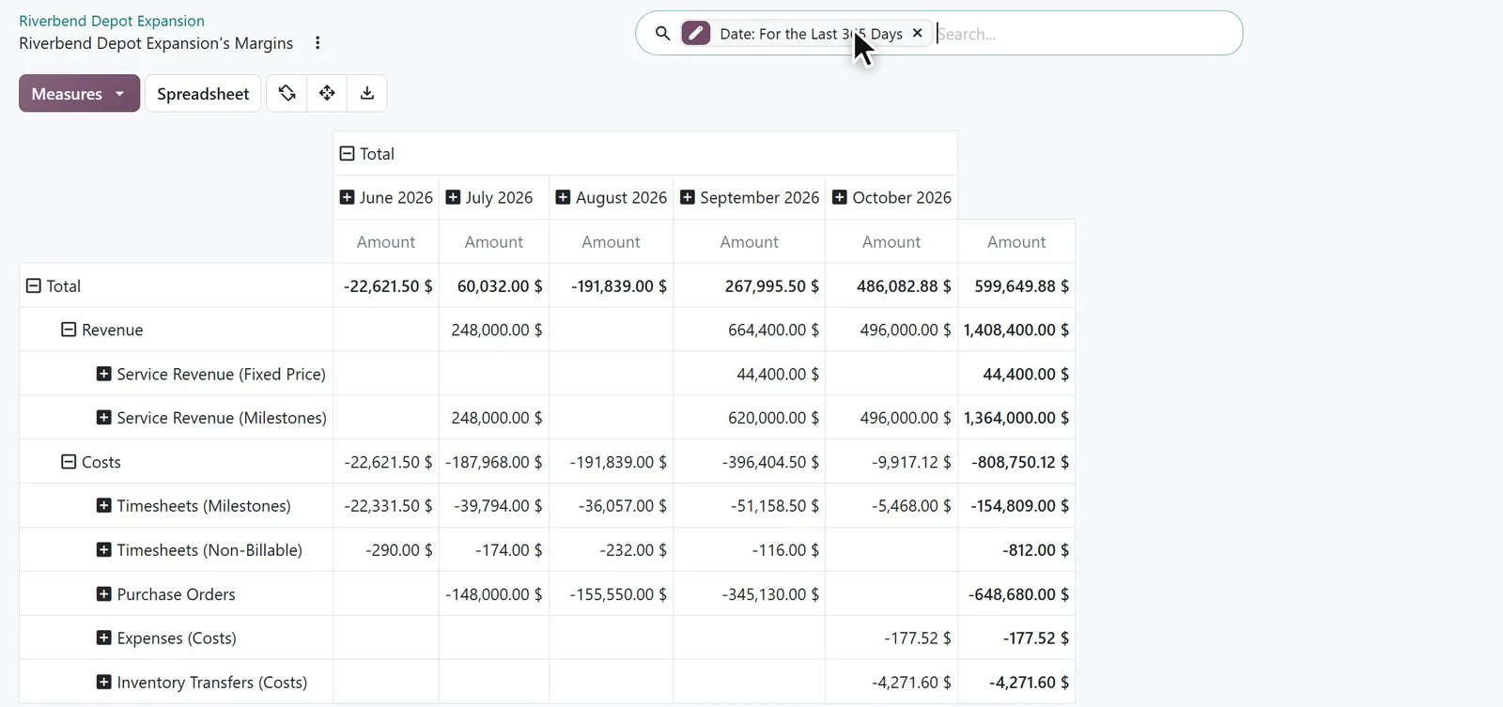
Task: Collapse the Revenue row group
Action: click(x=69, y=330)
